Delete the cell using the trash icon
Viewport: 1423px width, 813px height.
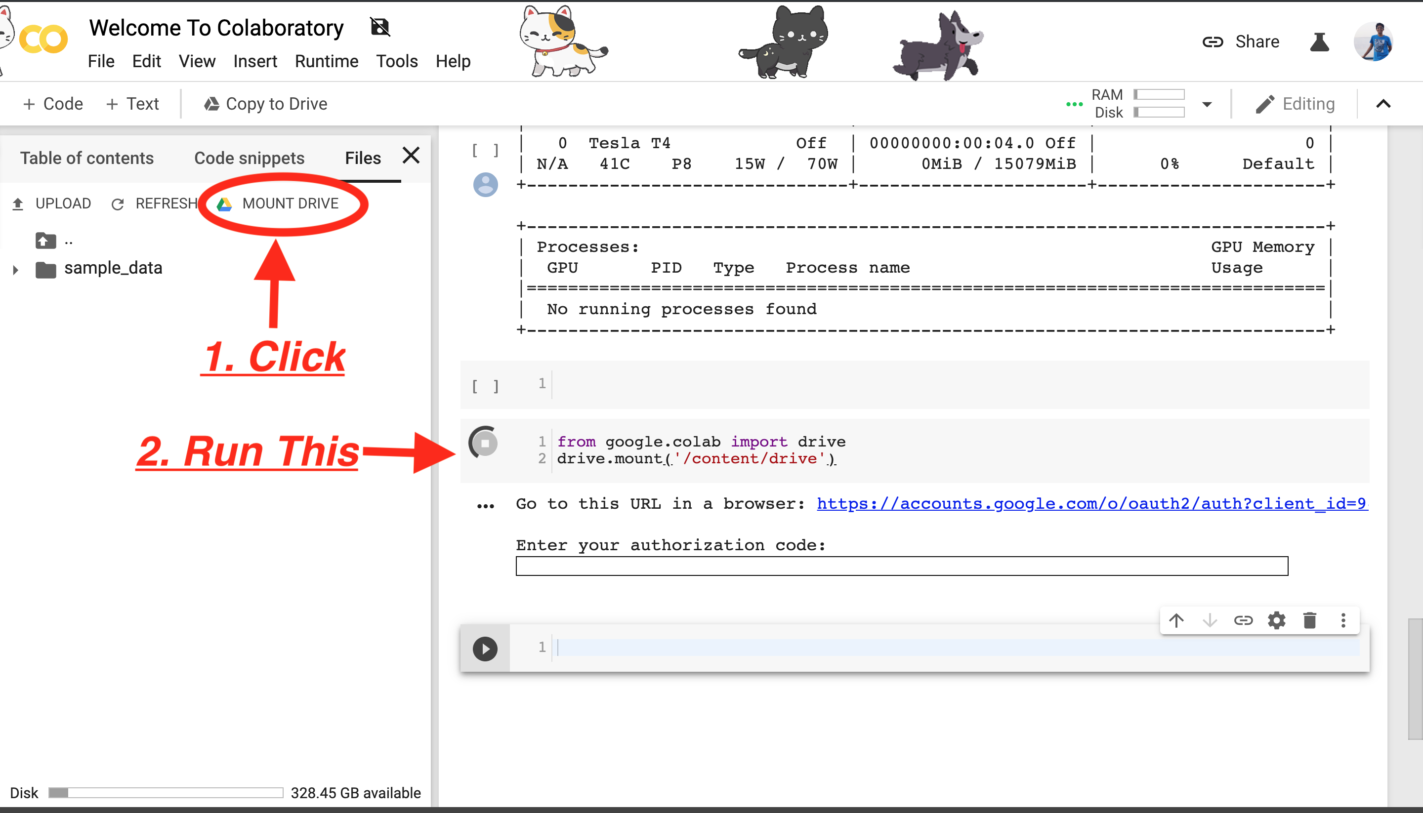point(1310,620)
